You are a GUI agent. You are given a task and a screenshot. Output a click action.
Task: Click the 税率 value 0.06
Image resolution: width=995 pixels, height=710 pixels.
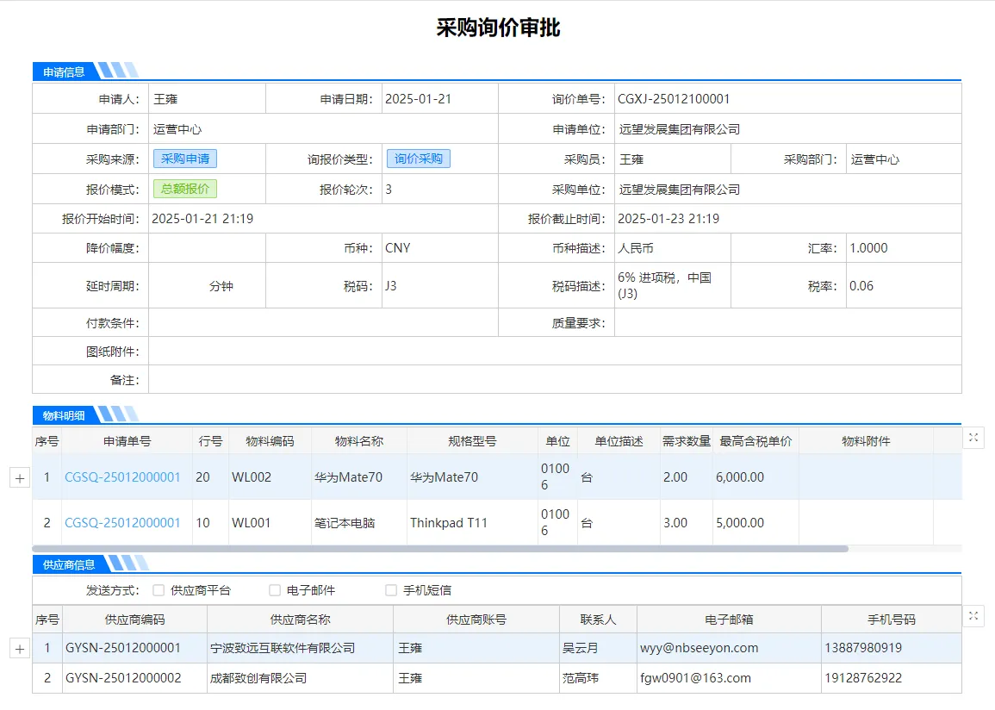coord(861,286)
